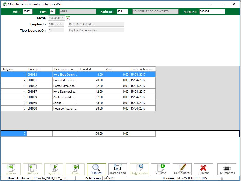
Task: Click the Subtipo field showing 801
Action: 122,12
